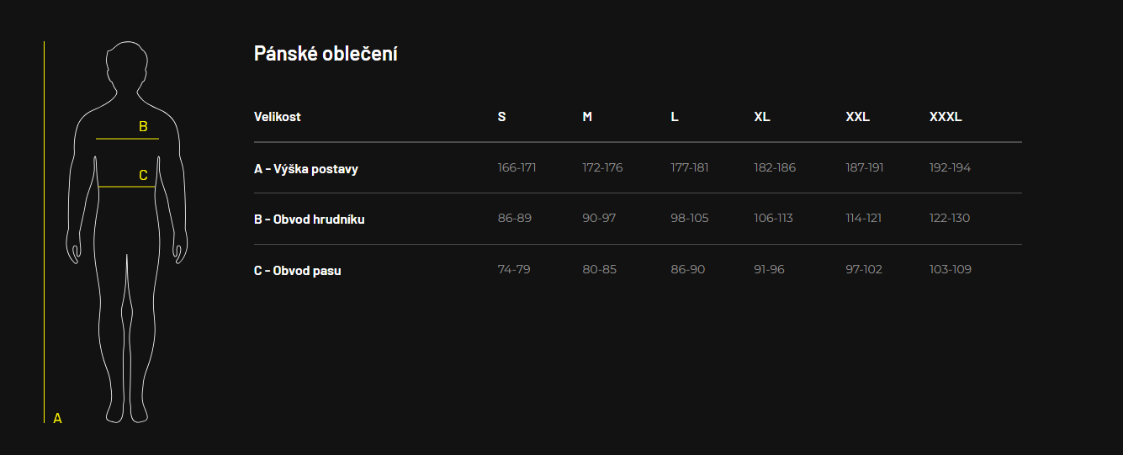Click the C - Obvod pasu row label
Image resolution: width=1123 pixels, height=455 pixels.
click(x=298, y=271)
